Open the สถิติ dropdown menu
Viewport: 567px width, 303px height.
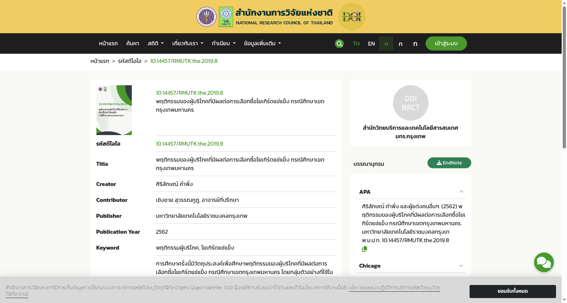click(x=156, y=43)
